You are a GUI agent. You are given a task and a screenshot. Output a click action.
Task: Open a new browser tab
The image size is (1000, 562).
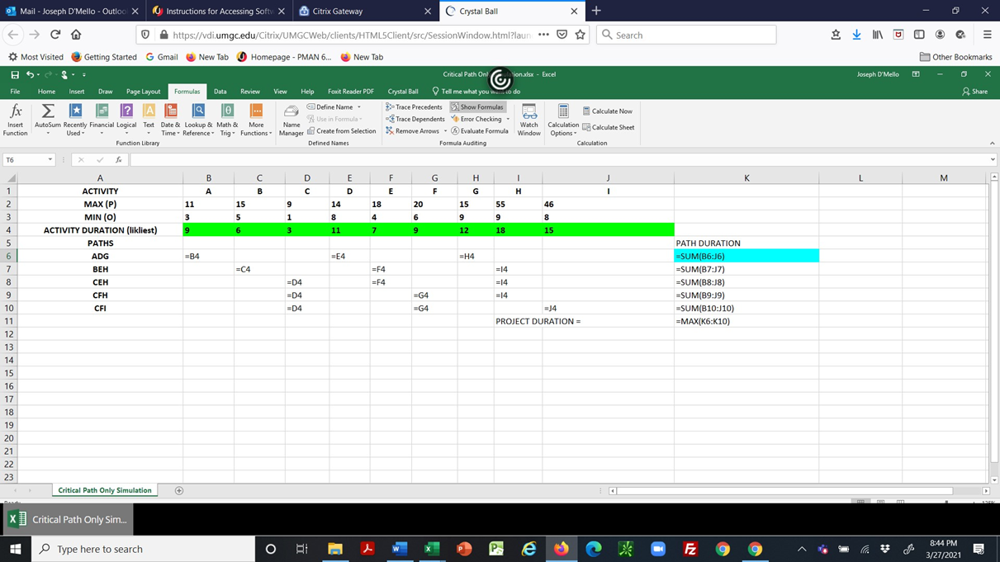[596, 11]
